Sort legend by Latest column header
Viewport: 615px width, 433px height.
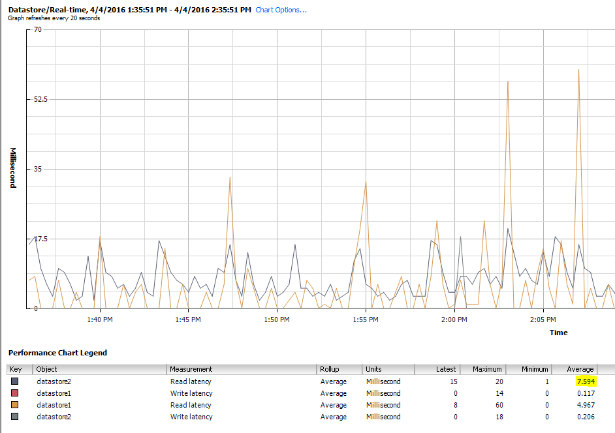coord(437,369)
